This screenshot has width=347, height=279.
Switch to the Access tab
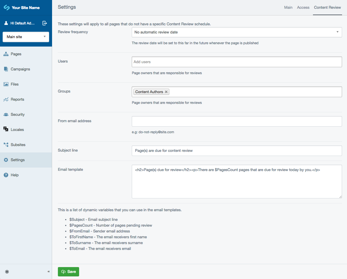pos(303,7)
